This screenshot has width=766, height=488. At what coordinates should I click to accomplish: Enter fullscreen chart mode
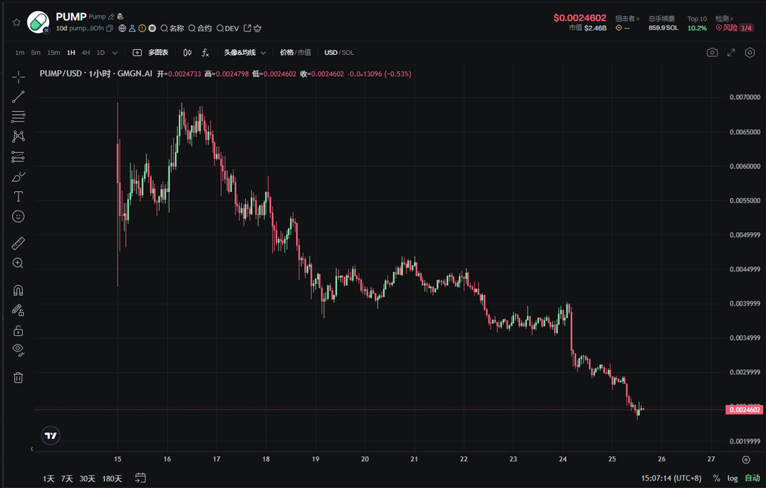(x=731, y=52)
